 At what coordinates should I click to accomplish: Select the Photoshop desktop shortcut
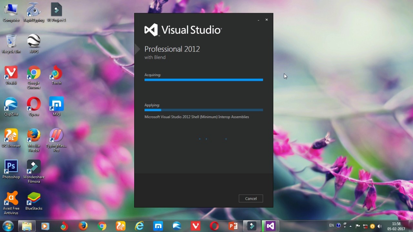point(11,169)
